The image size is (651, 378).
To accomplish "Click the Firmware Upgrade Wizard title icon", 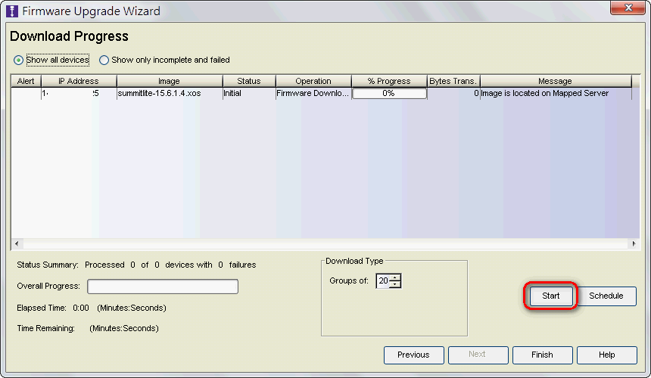I will coord(12,11).
